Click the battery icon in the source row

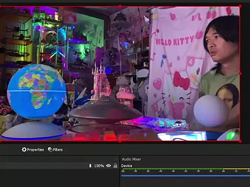[x=90, y=166]
